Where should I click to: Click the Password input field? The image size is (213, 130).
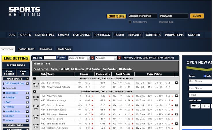tap(174, 16)
